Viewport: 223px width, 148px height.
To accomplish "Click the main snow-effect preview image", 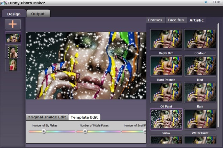I will click(x=86, y=65).
